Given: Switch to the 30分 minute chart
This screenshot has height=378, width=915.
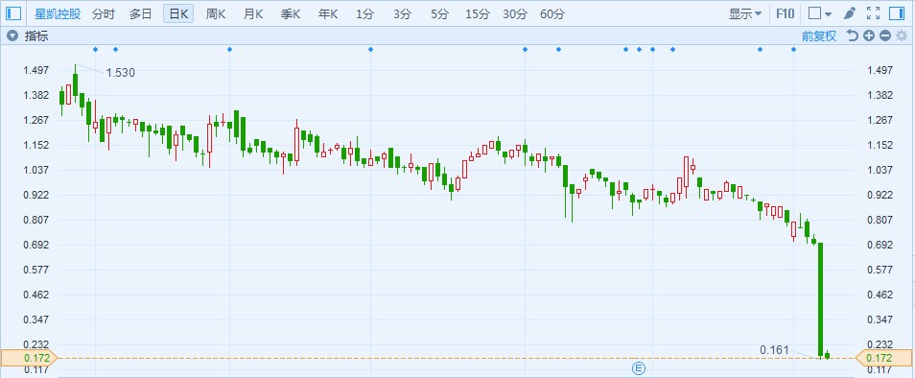Looking at the screenshot, I should tap(515, 14).
